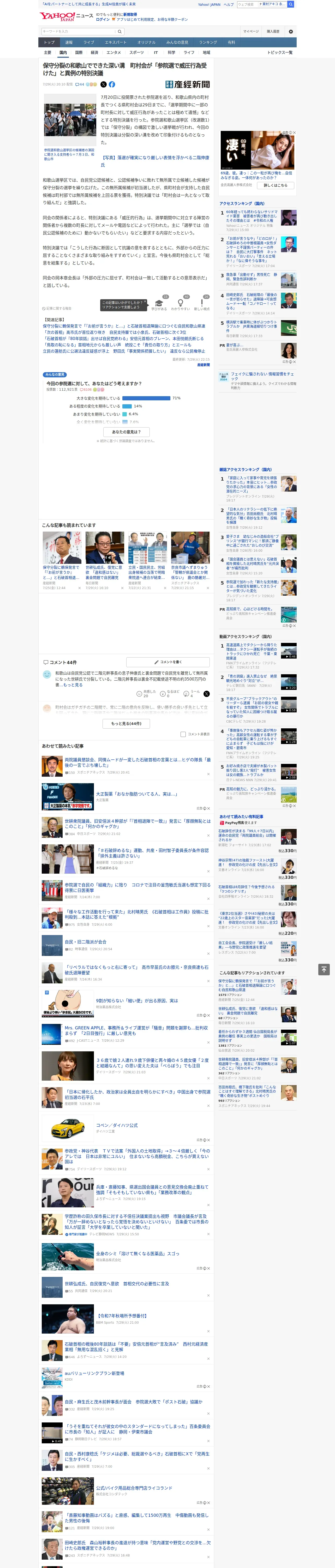The width and height of the screenshot is (335, 1568).
Task: Select the 経済 category
Action: [94, 52]
